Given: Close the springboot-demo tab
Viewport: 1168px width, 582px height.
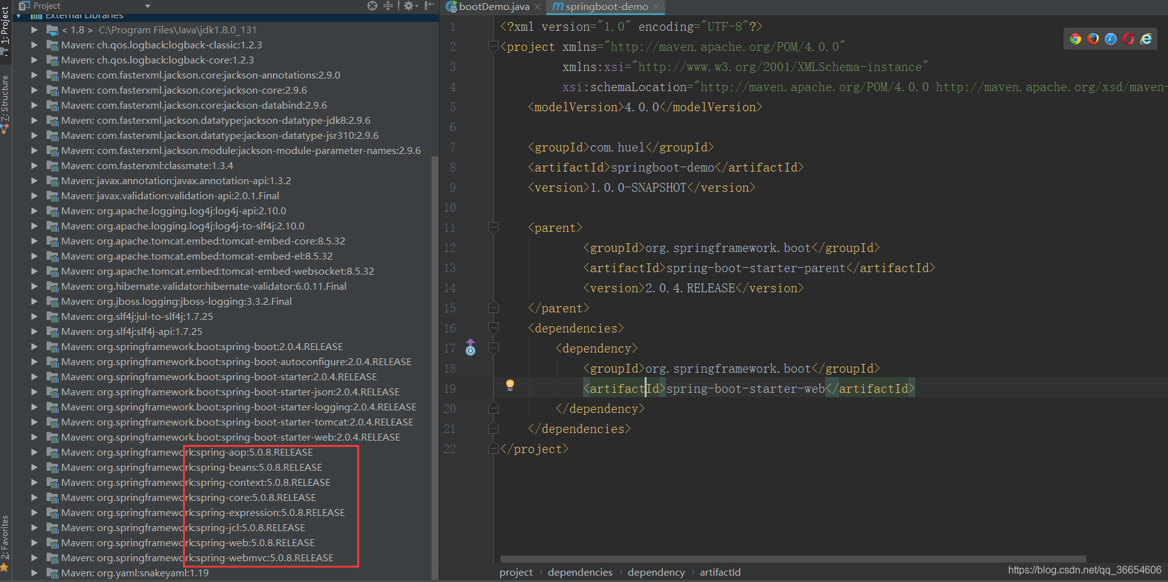Looking at the screenshot, I should click(656, 7).
